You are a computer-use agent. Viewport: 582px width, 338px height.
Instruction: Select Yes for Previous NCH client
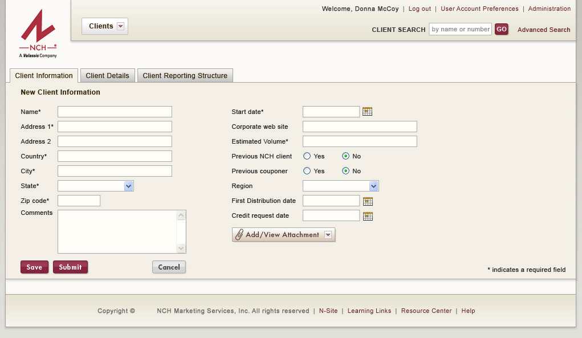307,156
